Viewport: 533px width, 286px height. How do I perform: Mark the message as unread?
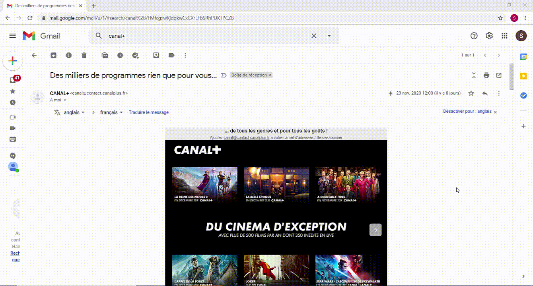click(105, 55)
